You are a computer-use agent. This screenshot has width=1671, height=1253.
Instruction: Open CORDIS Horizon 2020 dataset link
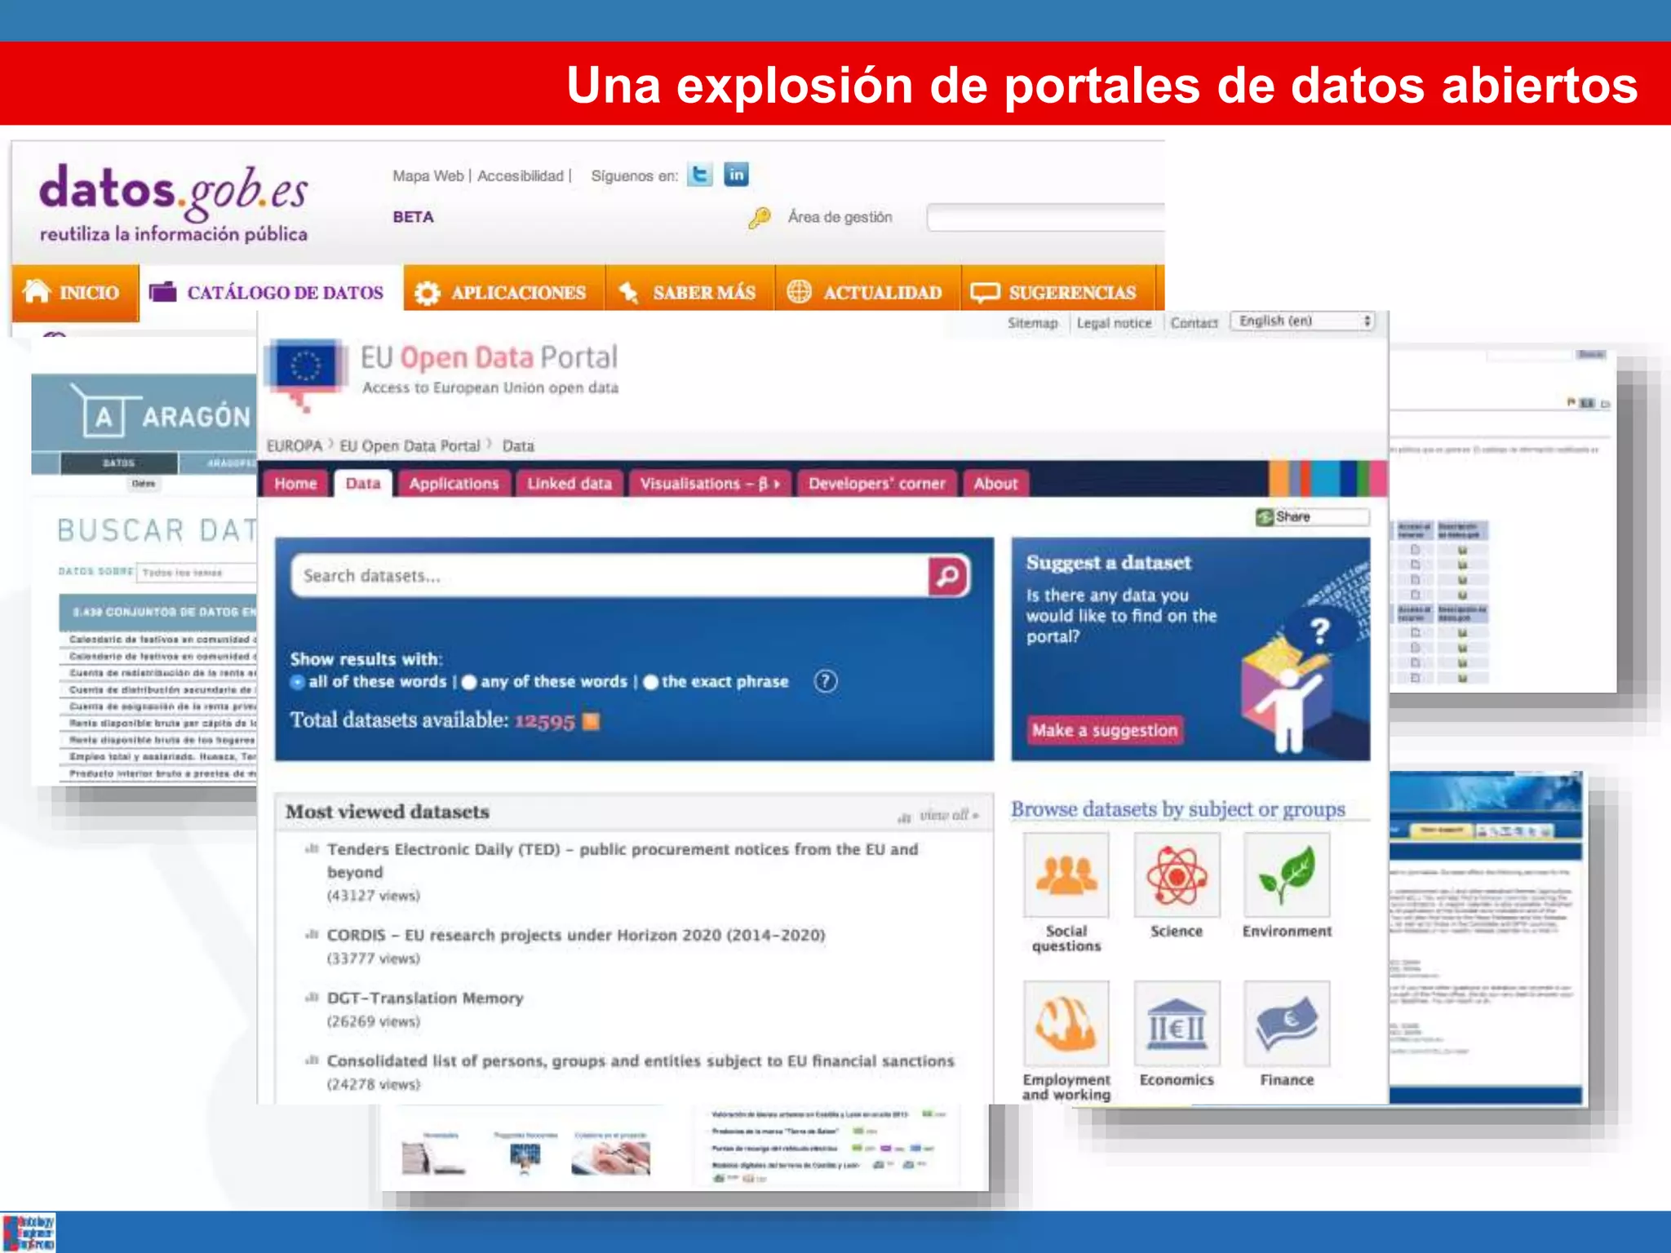click(576, 935)
